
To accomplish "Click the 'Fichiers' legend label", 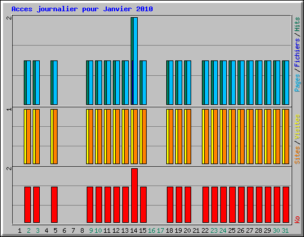I will [297, 53].
